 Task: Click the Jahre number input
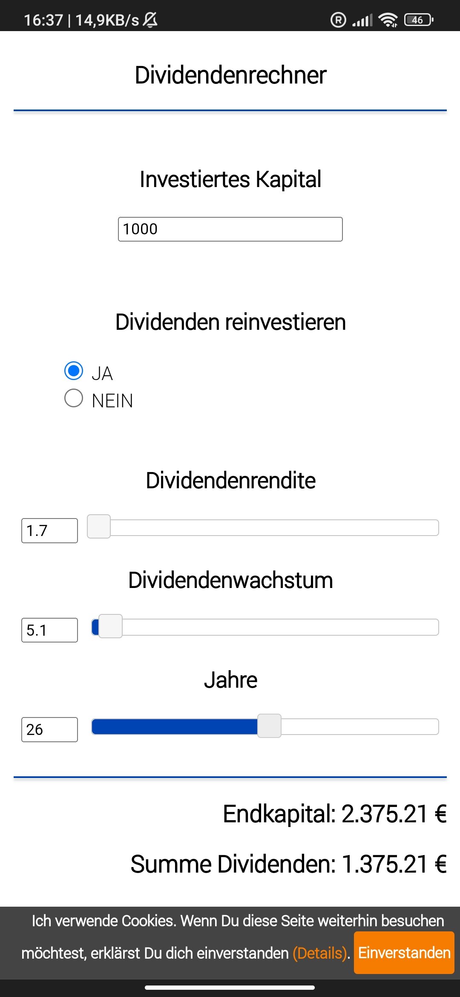49,729
